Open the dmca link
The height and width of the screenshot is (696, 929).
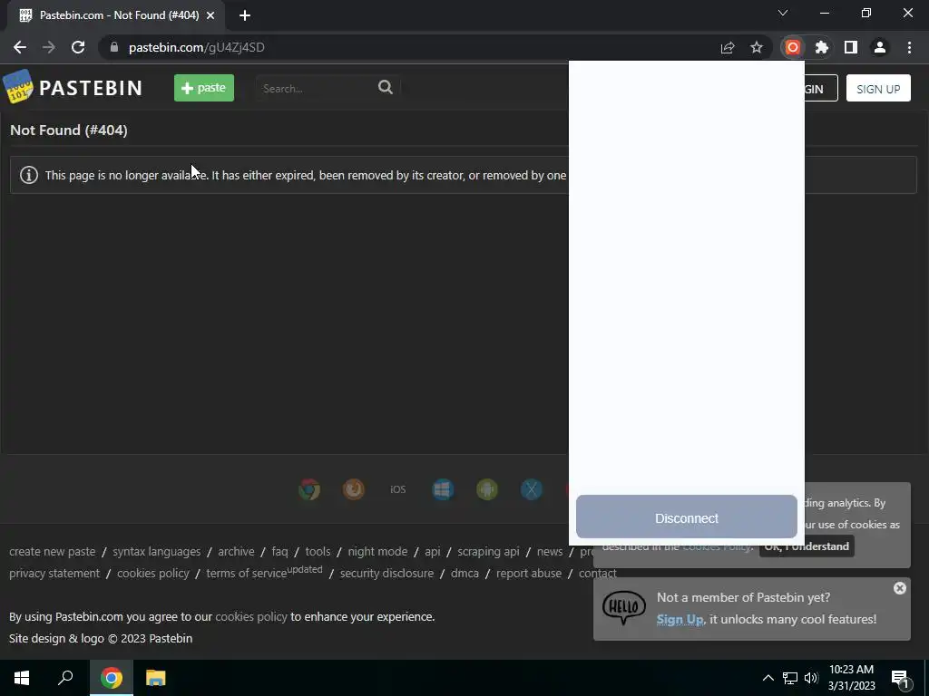click(x=464, y=574)
